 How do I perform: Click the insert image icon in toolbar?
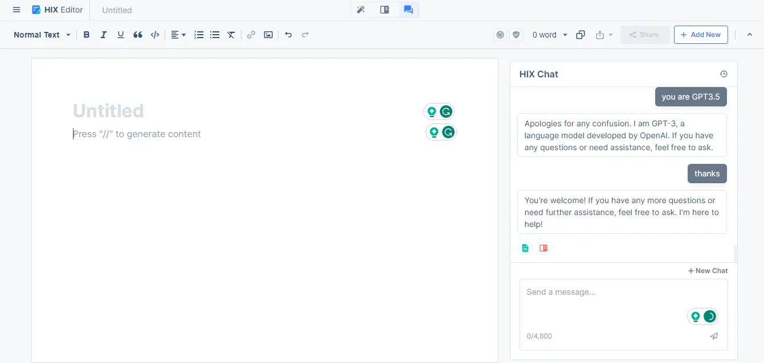pos(268,35)
